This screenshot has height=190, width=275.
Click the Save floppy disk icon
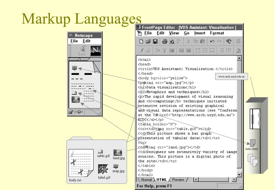tap(155, 42)
